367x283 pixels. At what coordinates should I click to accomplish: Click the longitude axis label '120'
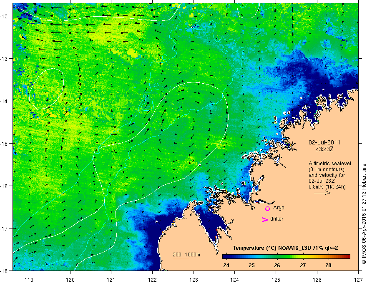70,280
